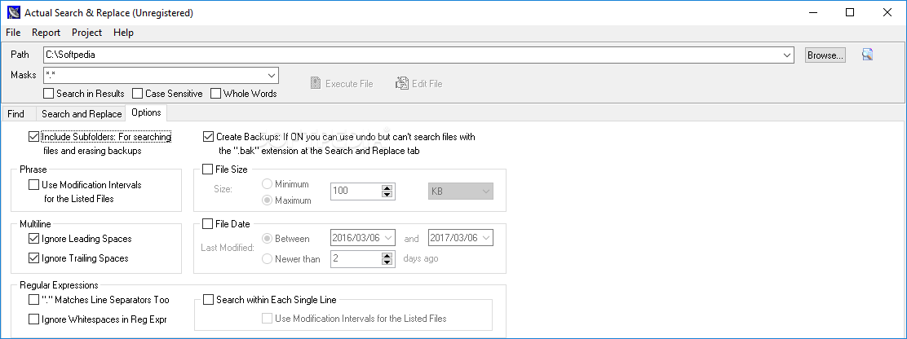Open the 2016/03/06 start date dropdown

(x=389, y=237)
